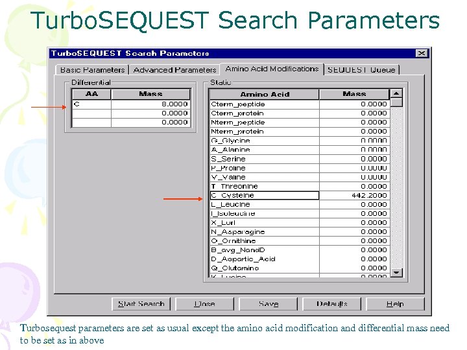Image resolution: width=467 pixels, height=350 pixels.
Task: Select the Amino Acid Modifications tab
Action: (272, 69)
